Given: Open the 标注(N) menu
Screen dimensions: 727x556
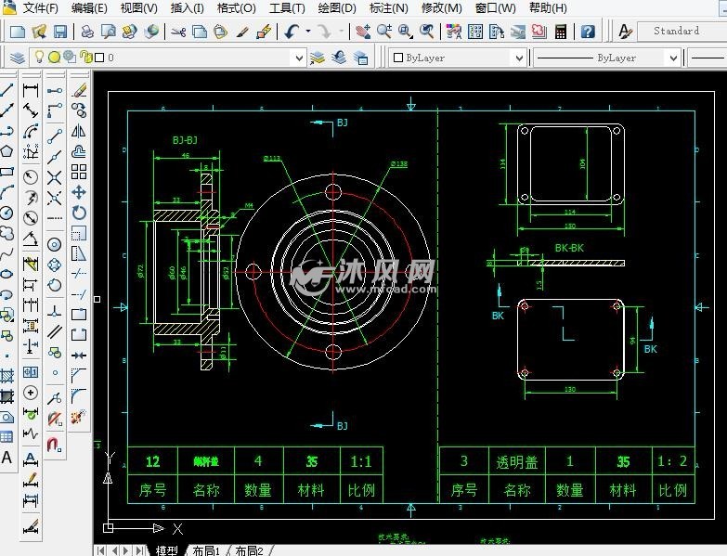Looking at the screenshot, I should pos(388,7).
